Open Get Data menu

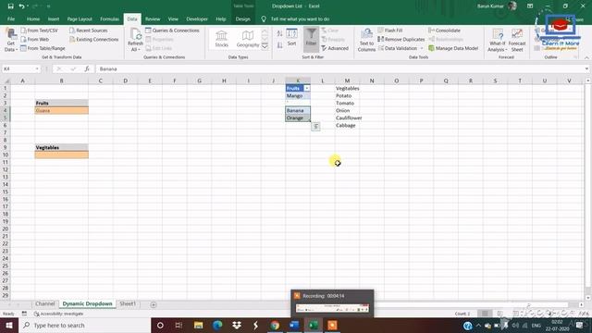coord(10,40)
